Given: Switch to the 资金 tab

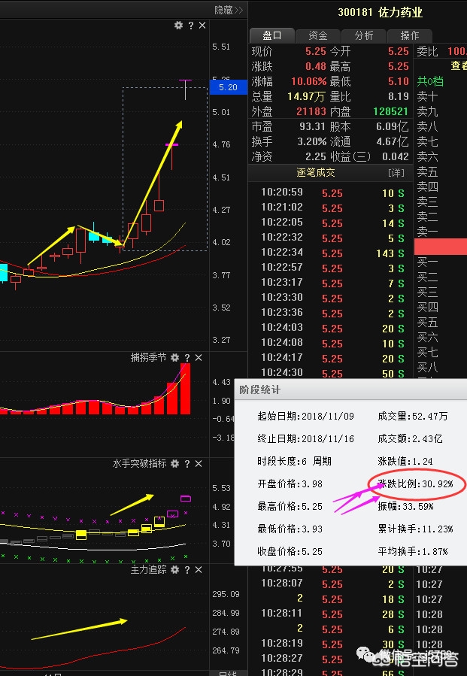Looking at the screenshot, I should point(317,35).
